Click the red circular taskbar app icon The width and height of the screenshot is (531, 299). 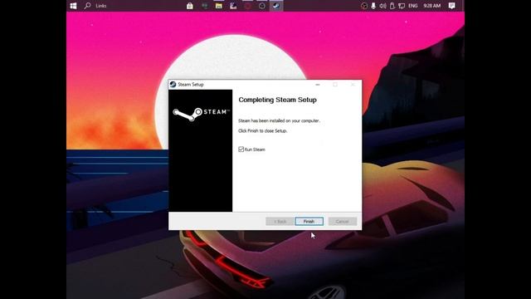click(x=247, y=6)
